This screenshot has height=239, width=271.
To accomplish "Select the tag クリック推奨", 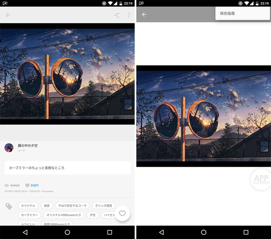I will point(104,206).
